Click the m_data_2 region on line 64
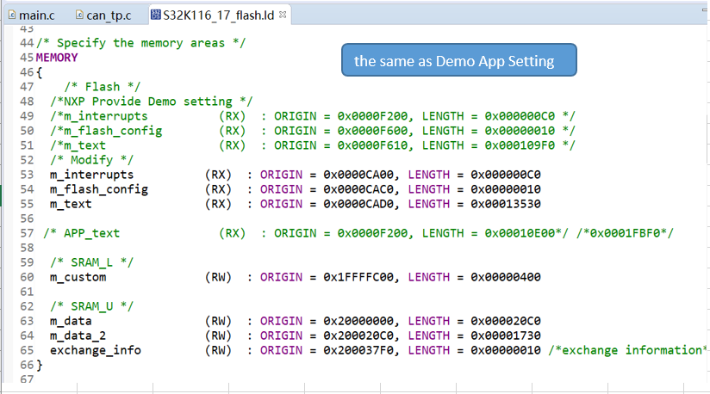 coord(78,336)
